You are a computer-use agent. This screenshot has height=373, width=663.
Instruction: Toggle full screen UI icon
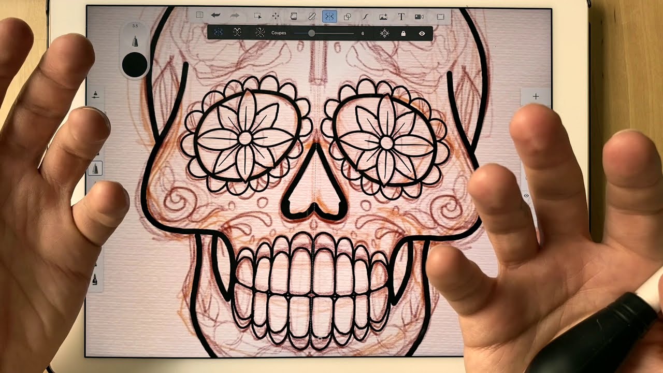[440, 17]
